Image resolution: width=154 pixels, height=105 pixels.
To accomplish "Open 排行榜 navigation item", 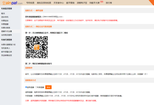I will point(109,3).
